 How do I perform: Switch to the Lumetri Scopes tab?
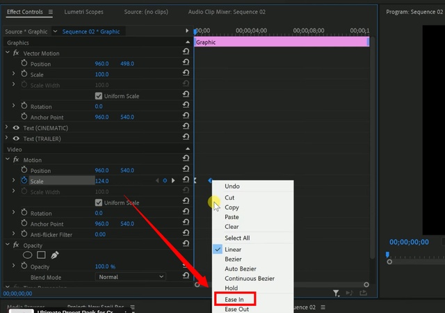(x=82, y=12)
